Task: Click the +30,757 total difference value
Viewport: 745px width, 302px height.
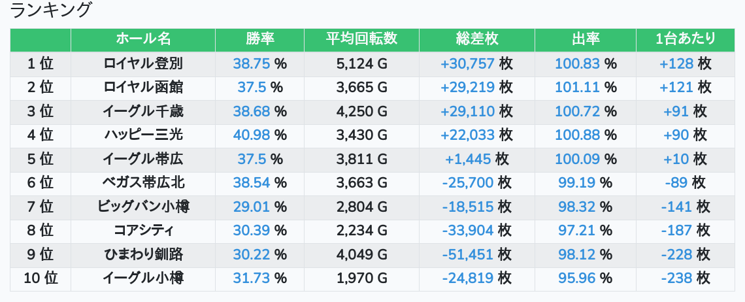Action: tap(467, 63)
